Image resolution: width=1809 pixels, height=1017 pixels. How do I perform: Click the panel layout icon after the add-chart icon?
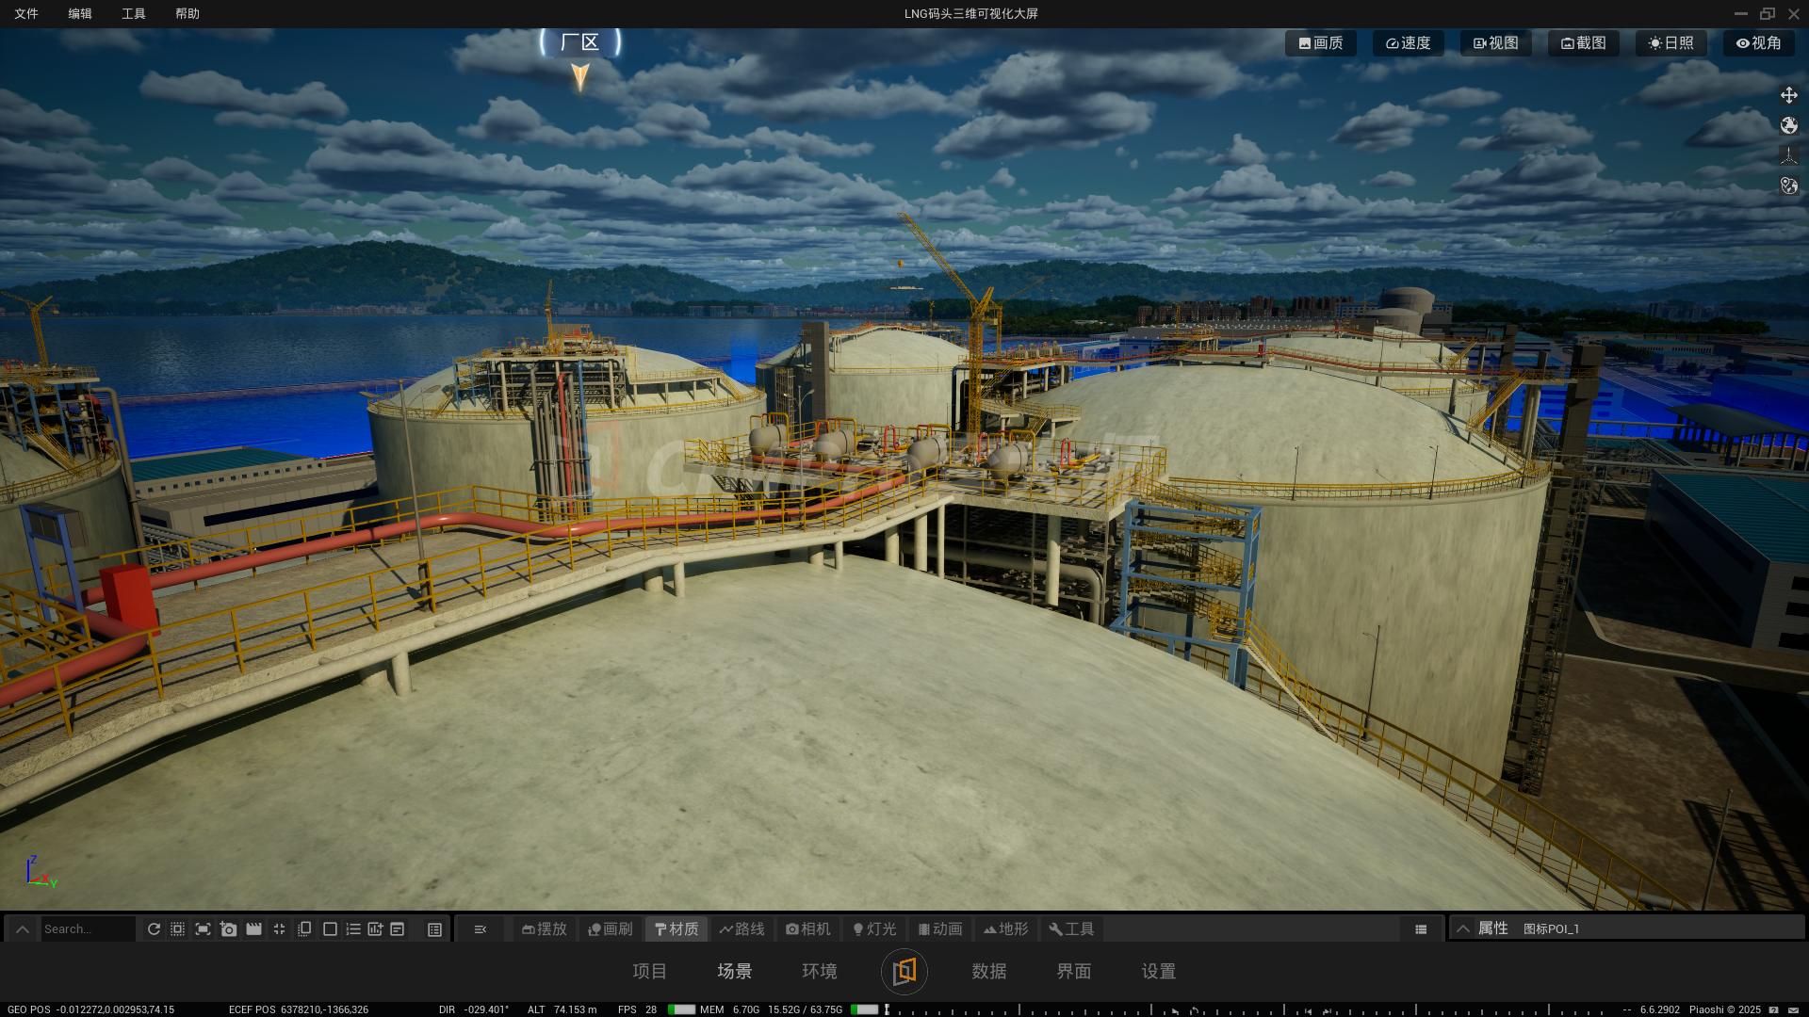point(398,929)
